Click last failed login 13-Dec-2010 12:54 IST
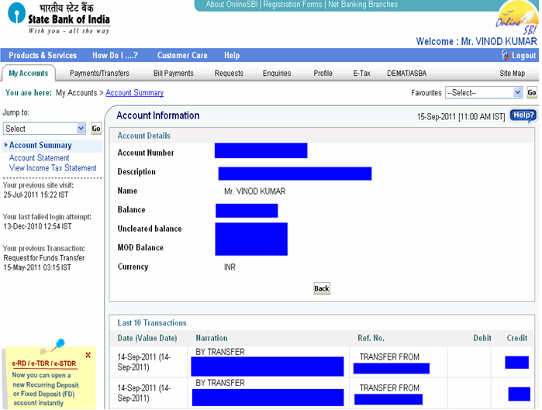The width and height of the screenshot is (542, 410). pos(37,226)
